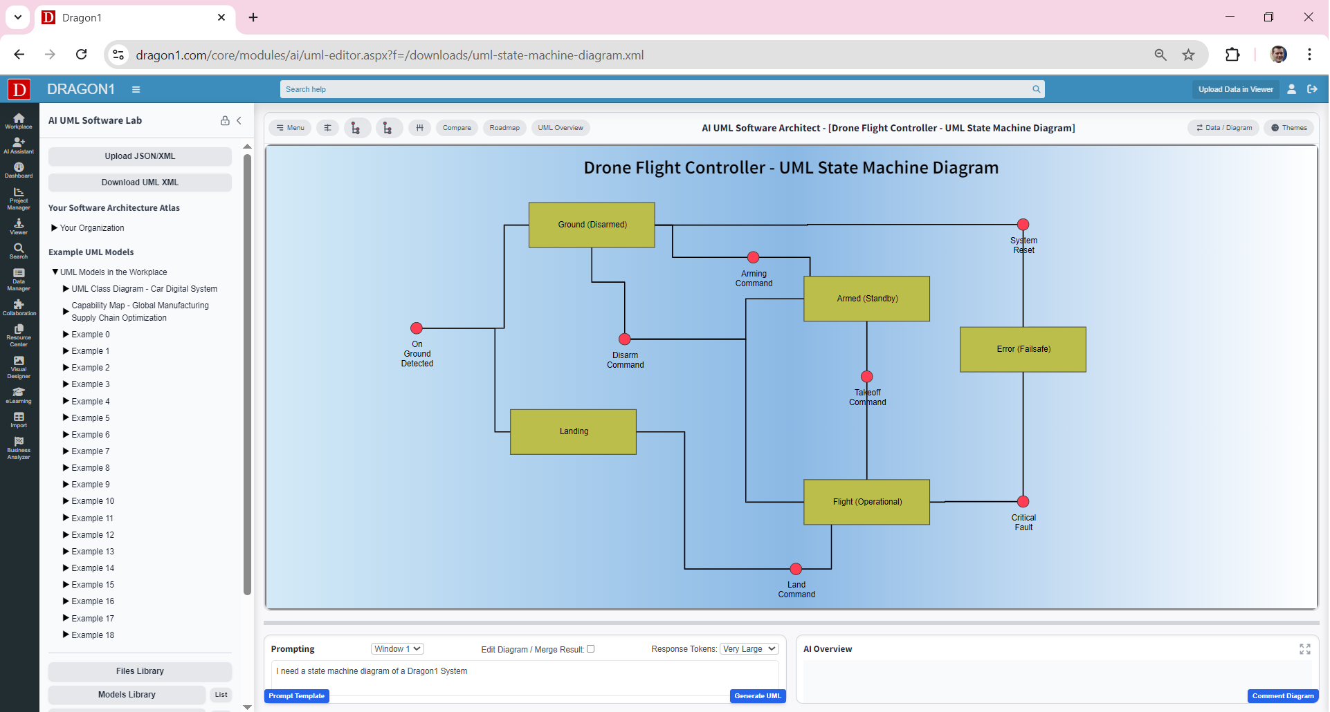Image resolution: width=1330 pixels, height=712 pixels.
Task: Enable the Edit Diagram / Merge Result checkbox
Action: (x=591, y=649)
